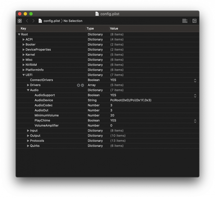The image size is (215, 198).
Task: Click VolumeAmplifier value 0
Action: pyautogui.click(x=111, y=125)
